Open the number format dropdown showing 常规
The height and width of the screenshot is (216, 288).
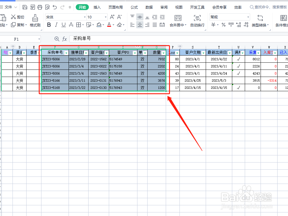click(228, 17)
